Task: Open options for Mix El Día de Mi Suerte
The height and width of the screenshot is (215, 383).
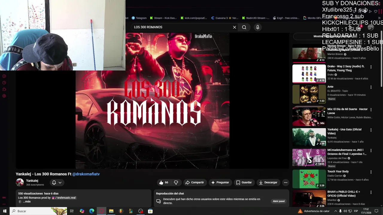Action: click(371, 110)
